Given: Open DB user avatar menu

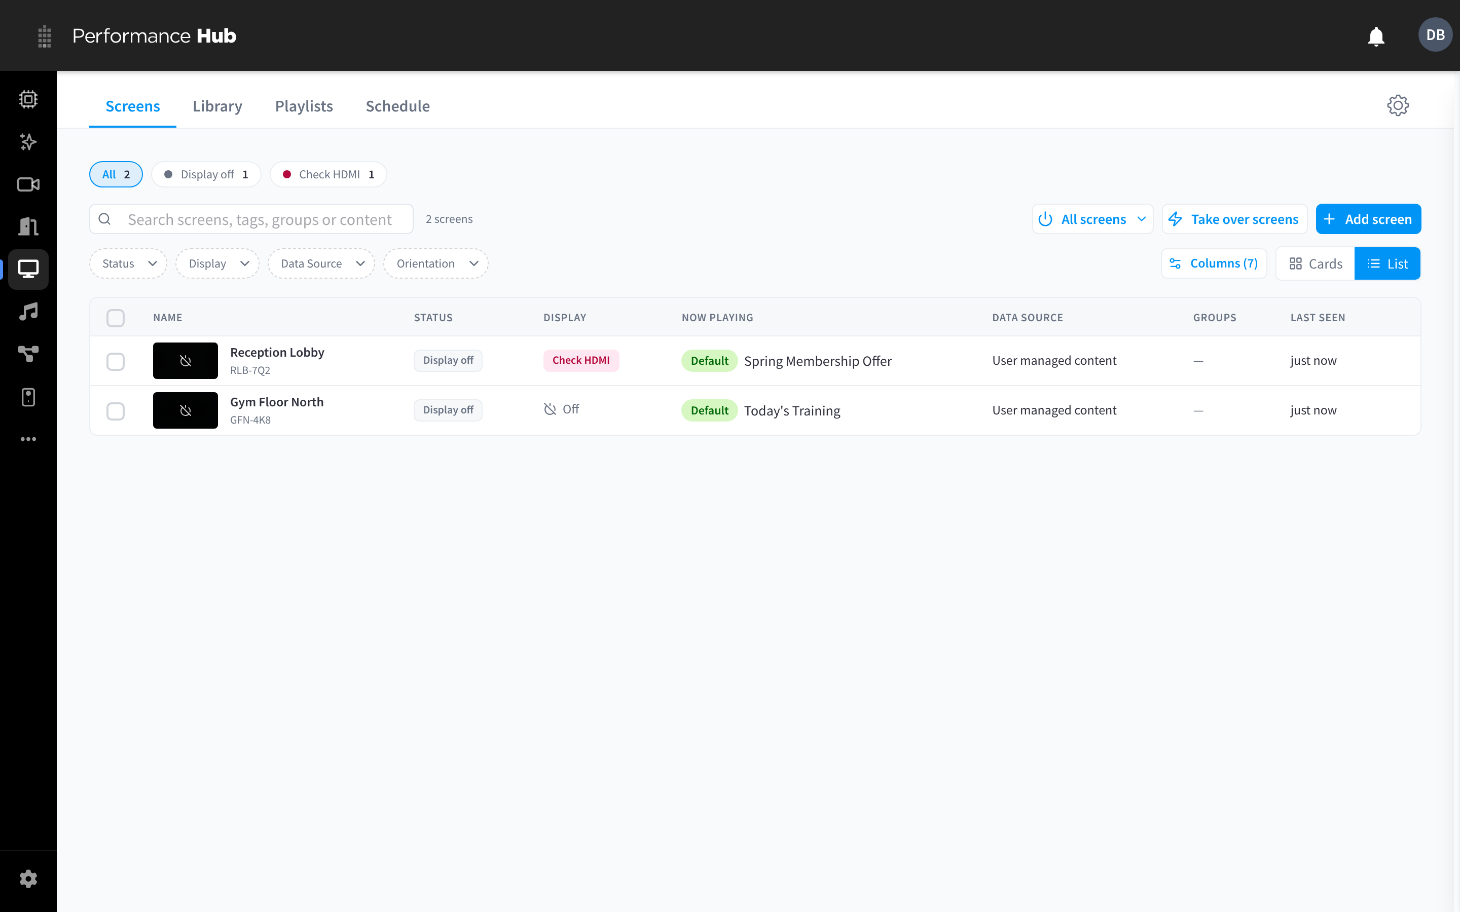Looking at the screenshot, I should 1435,35.
